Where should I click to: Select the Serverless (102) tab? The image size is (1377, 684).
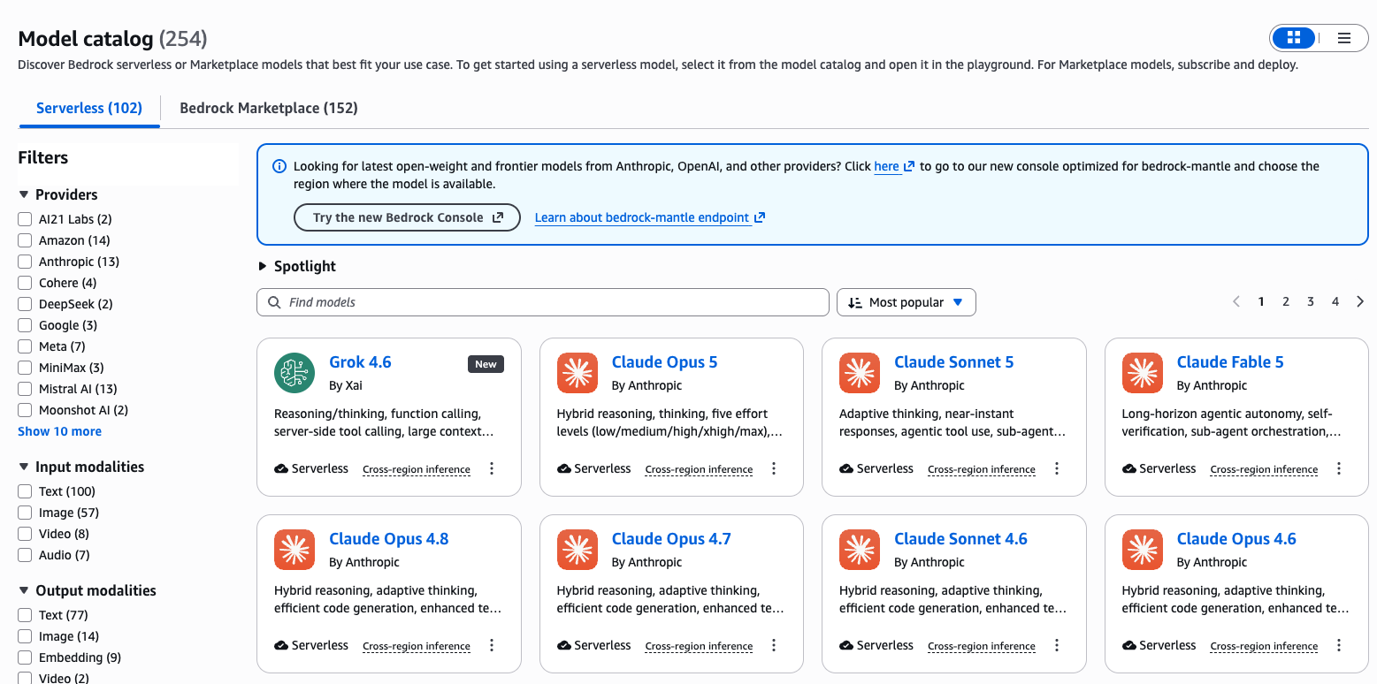tap(89, 108)
